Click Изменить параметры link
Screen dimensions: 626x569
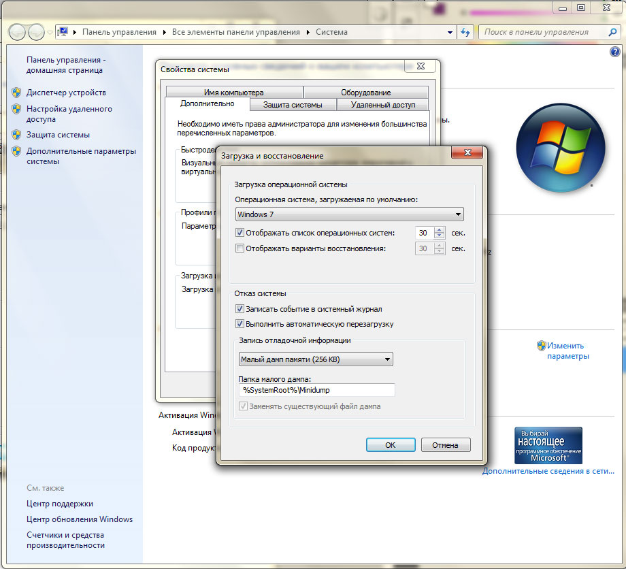pos(567,351)
